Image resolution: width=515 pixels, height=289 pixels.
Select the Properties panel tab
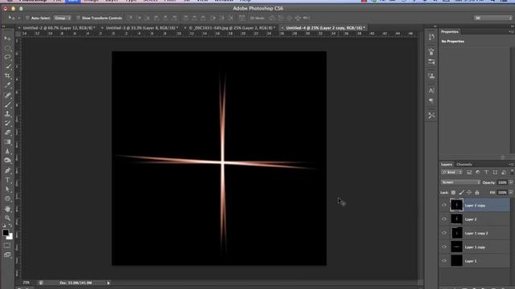[x=450, y=32]
